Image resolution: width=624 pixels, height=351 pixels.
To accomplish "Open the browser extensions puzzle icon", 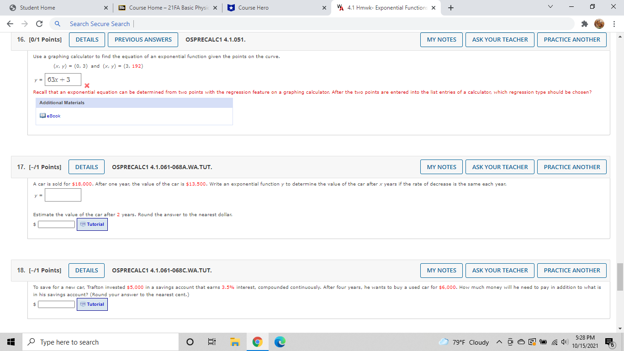I will coord(584,24).
